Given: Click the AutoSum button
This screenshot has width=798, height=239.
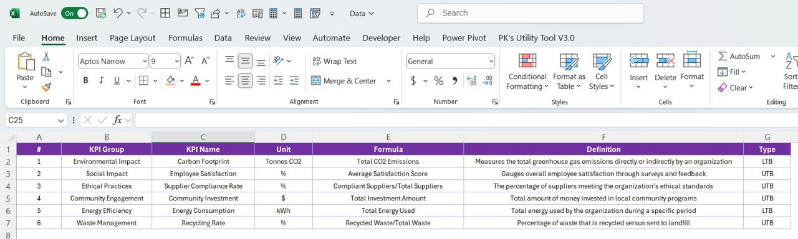Looking at the screenshot, I should pyautogui.click(x=739, y=56).
